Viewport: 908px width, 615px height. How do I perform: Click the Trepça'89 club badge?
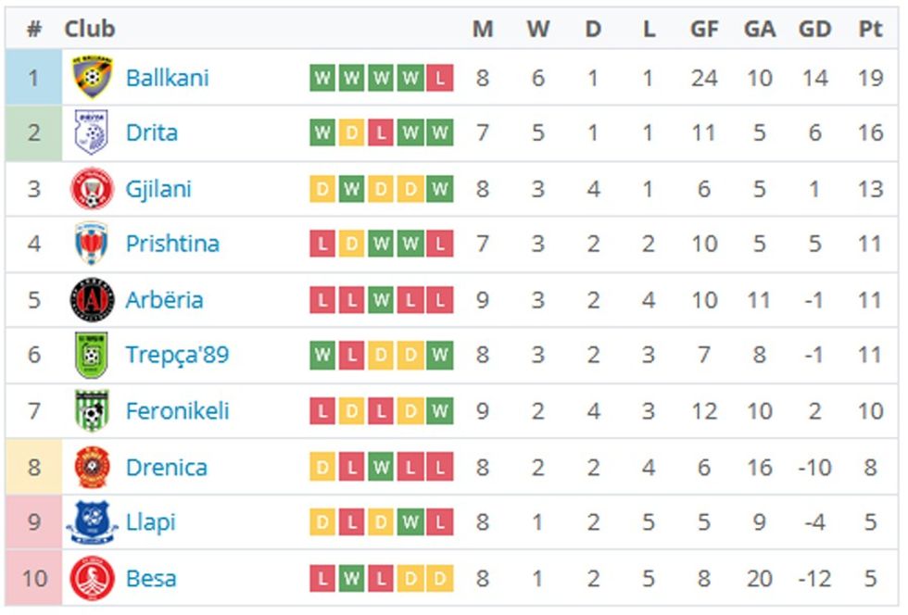point(92,356)
